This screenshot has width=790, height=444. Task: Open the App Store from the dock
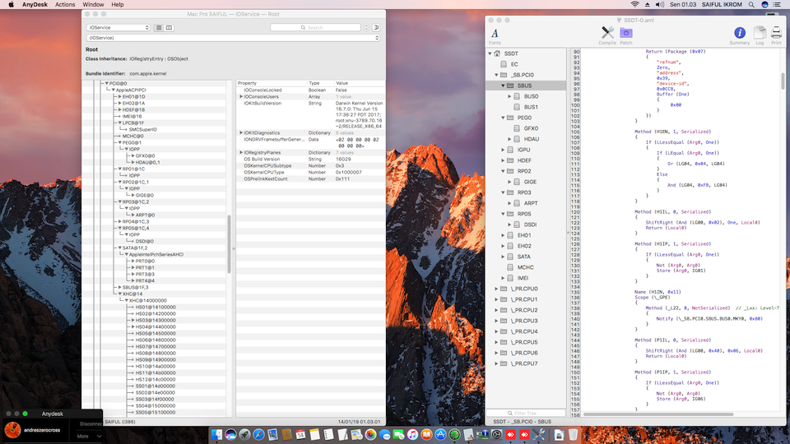click(x=440, y=435)
